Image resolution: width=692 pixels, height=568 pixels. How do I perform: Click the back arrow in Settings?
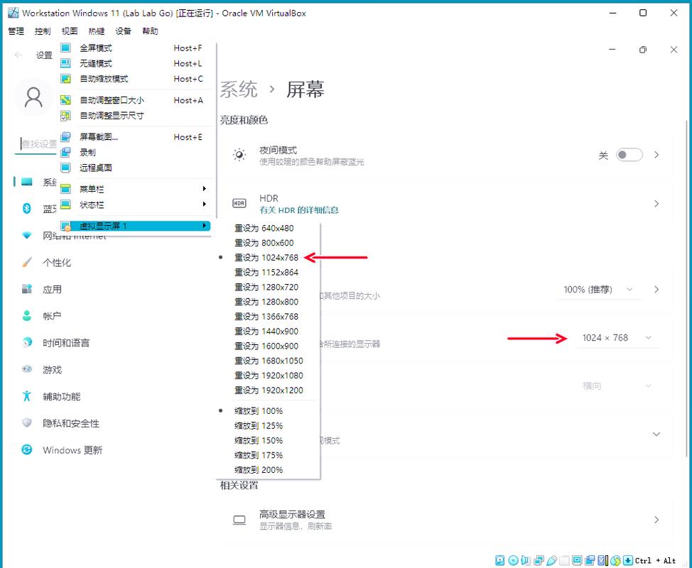click(18, 55)
